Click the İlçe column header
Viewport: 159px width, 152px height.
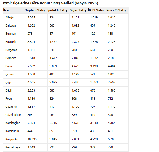click(6, 10)
